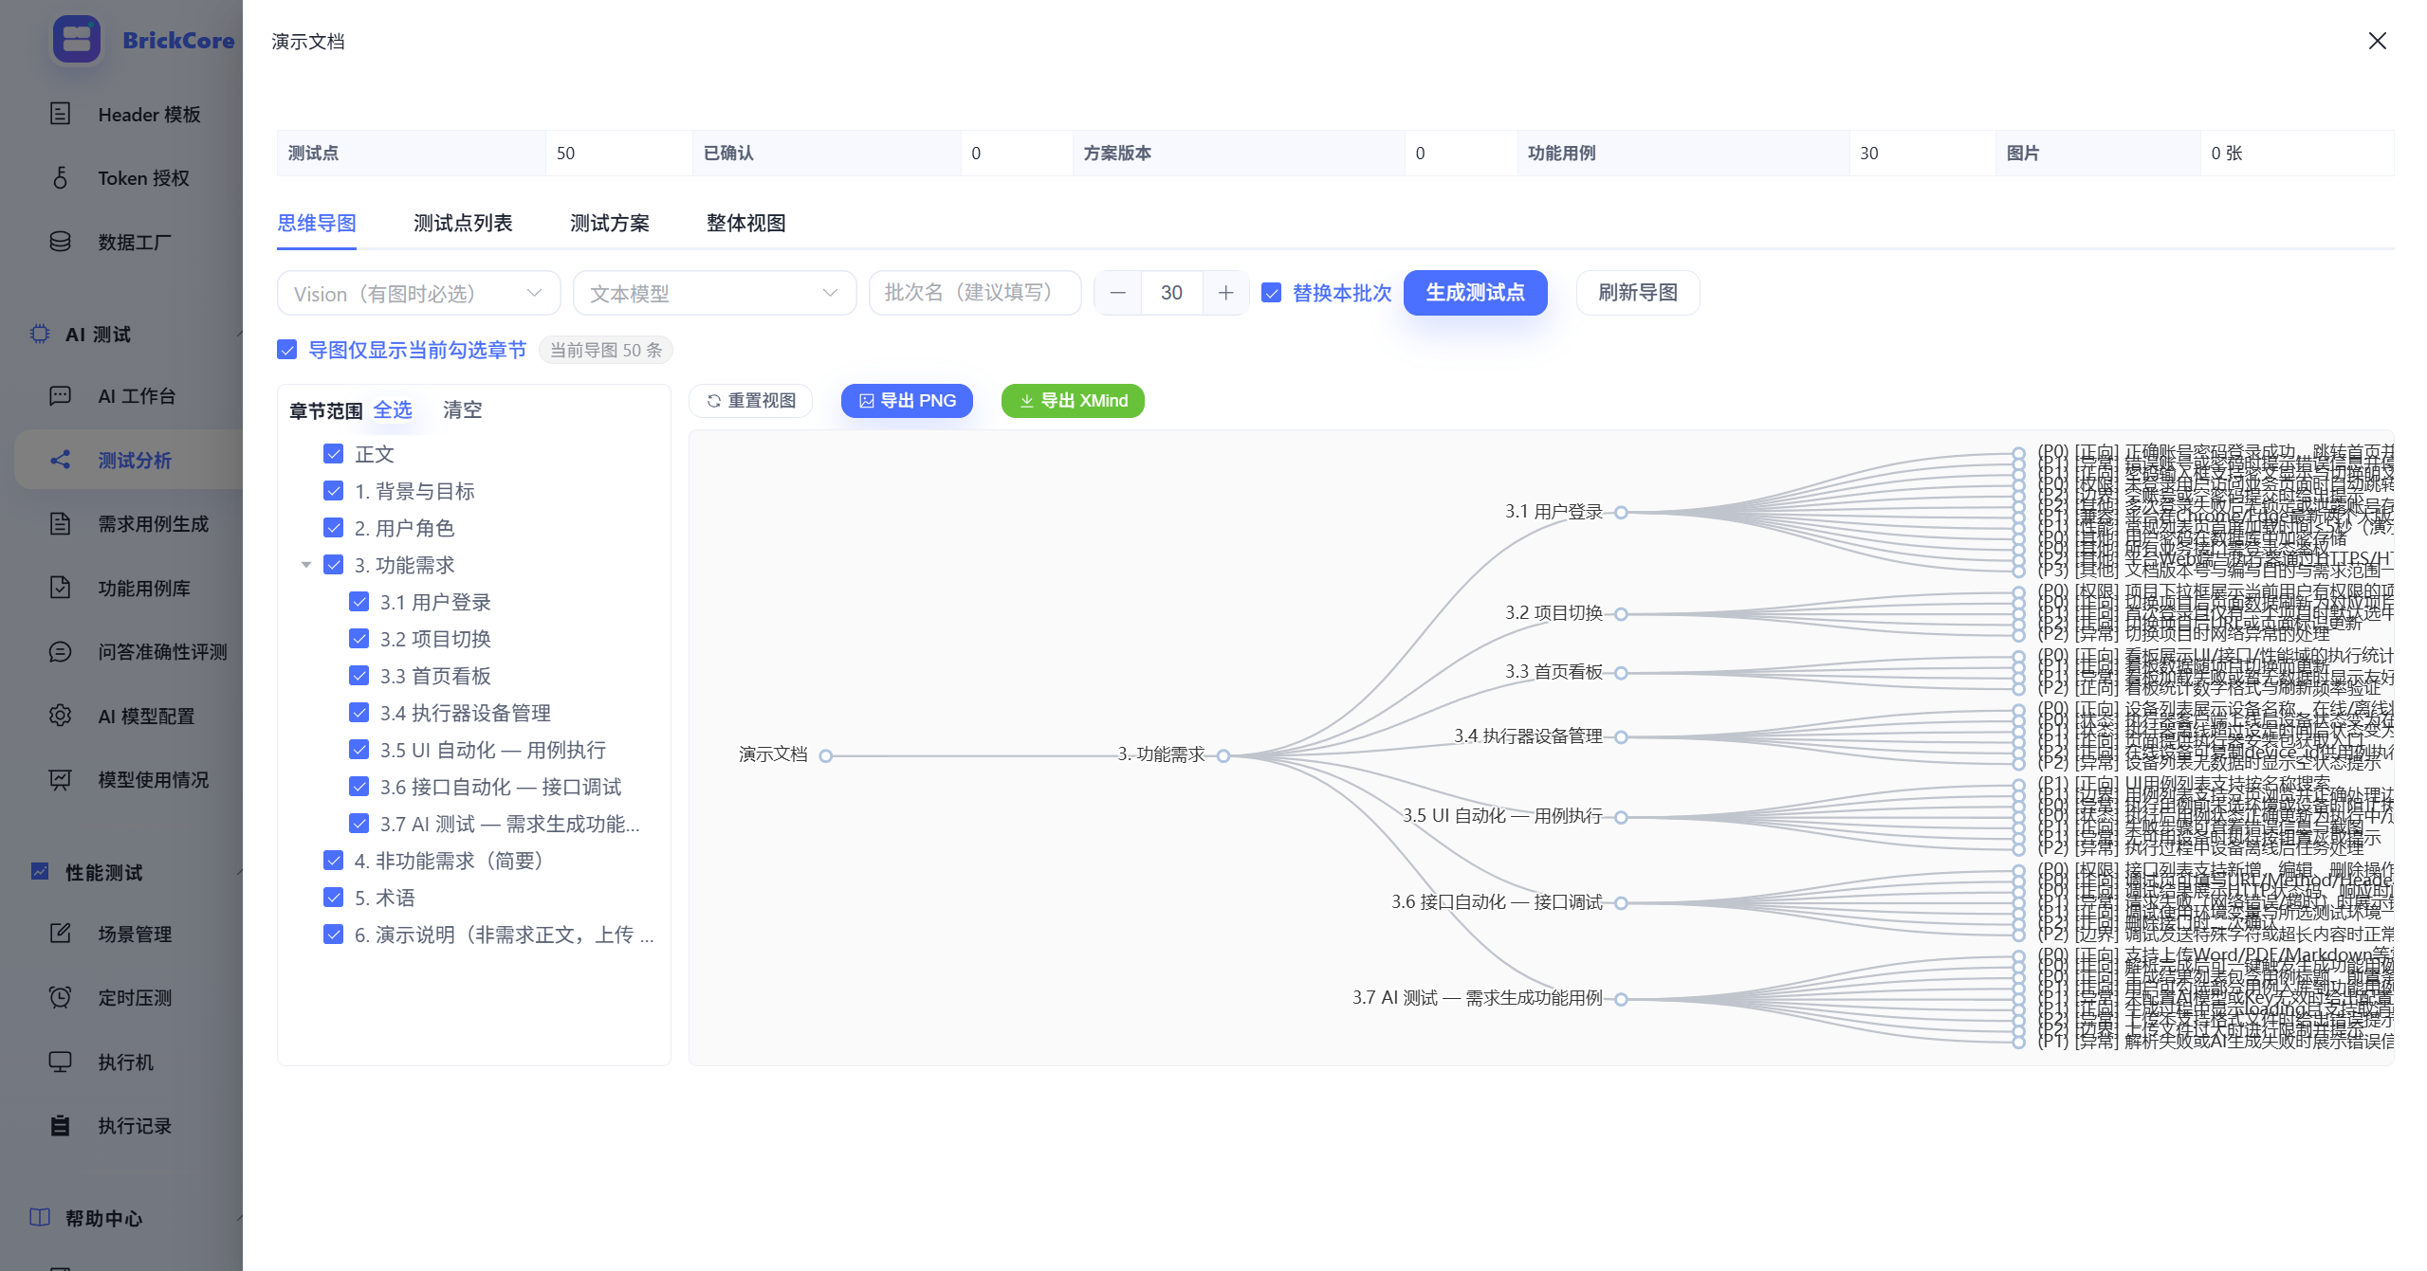Collapse the 3. 功能需求 mind-map node
The height and width of the screenshot is (1271, 2427).
point(1223,755)
